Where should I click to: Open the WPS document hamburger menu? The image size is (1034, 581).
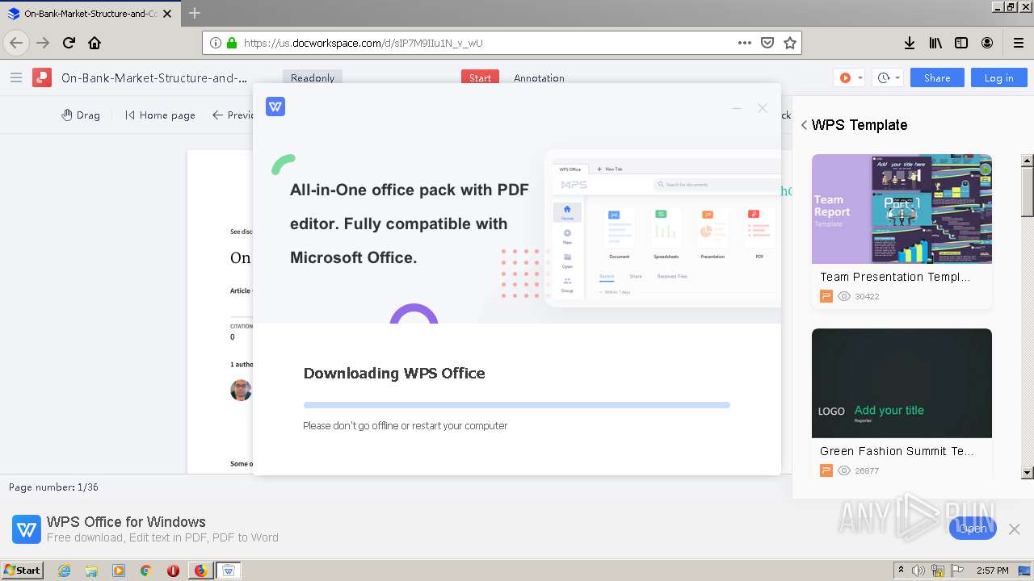(x=16, y=77)
